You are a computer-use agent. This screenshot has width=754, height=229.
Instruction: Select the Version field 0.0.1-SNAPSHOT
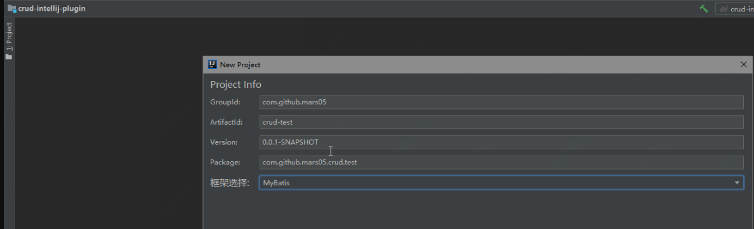click(x=501, y=142)
